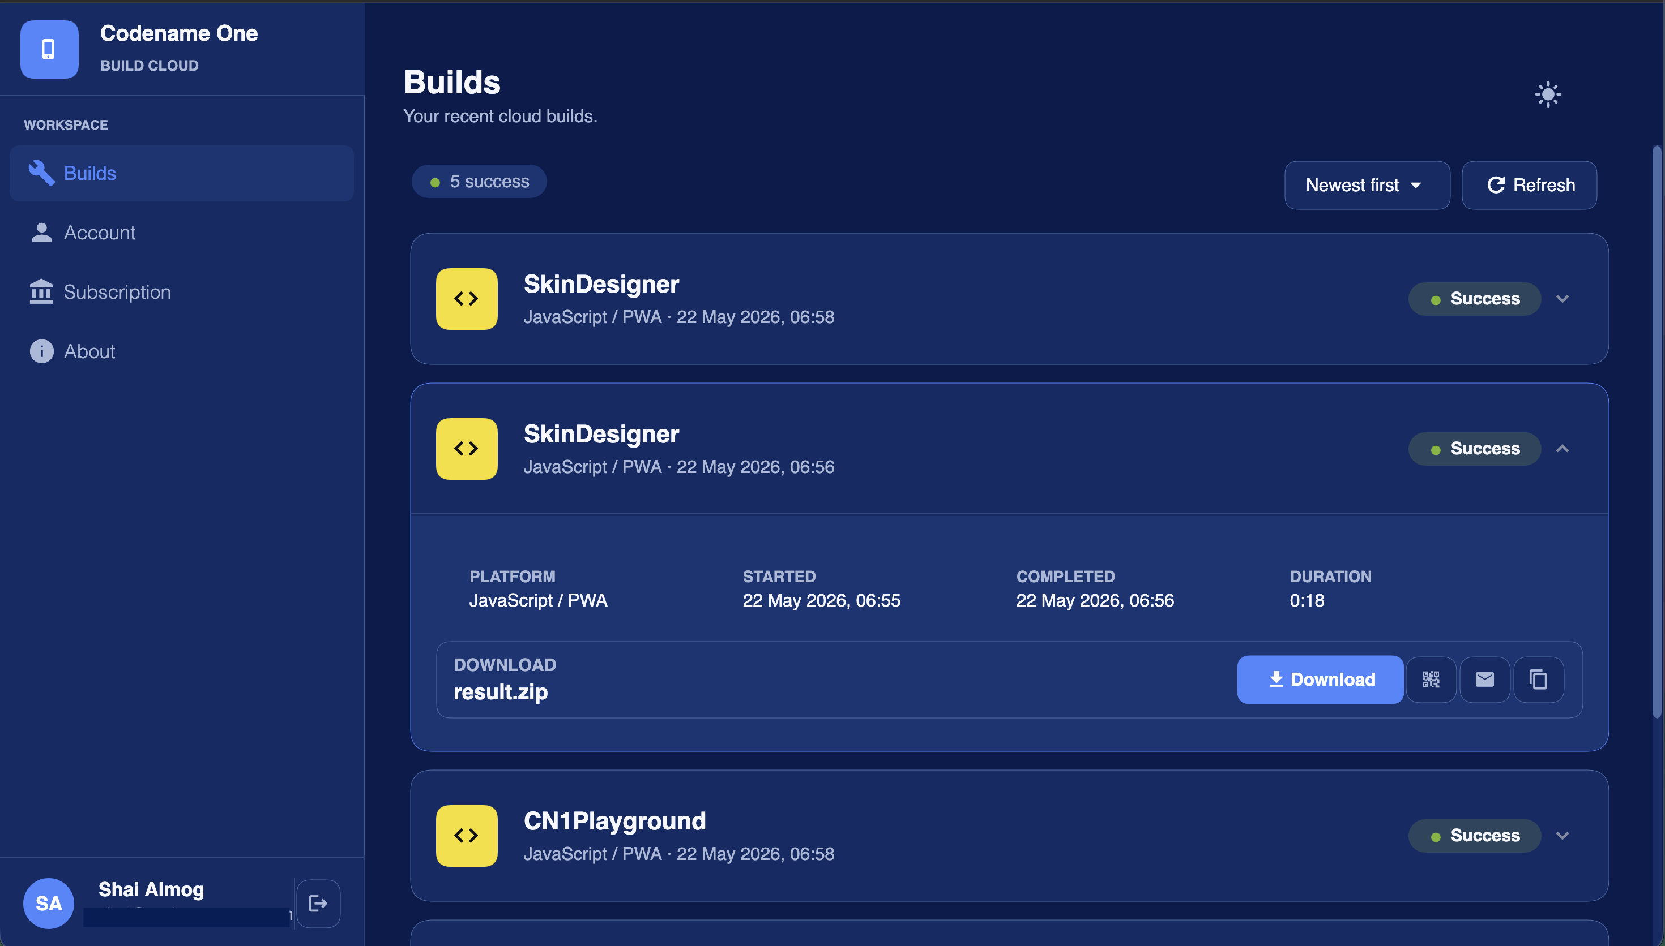The width and height of the screenshot is (1665, 946).
Task: Click the 'Builds' page heading
Action: click(452, 83)
